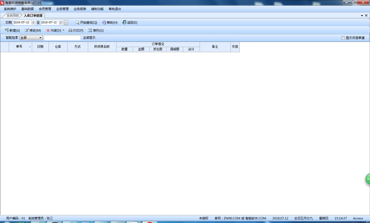Click the 合计 column header

pyautogui.click(x=191, y=49)
